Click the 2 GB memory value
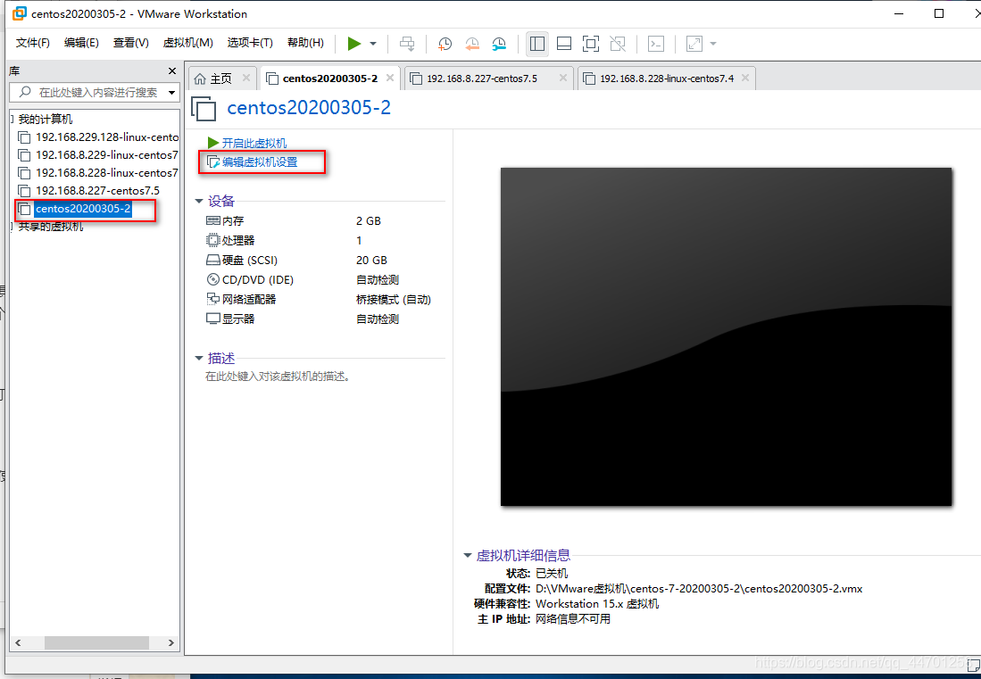 pyautogui.click(x=369, y=220)
